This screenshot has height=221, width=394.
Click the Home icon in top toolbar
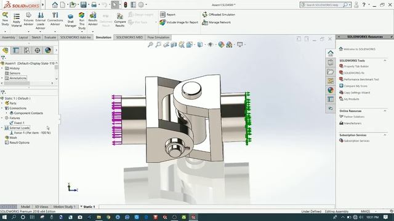[x=55, y=5]
